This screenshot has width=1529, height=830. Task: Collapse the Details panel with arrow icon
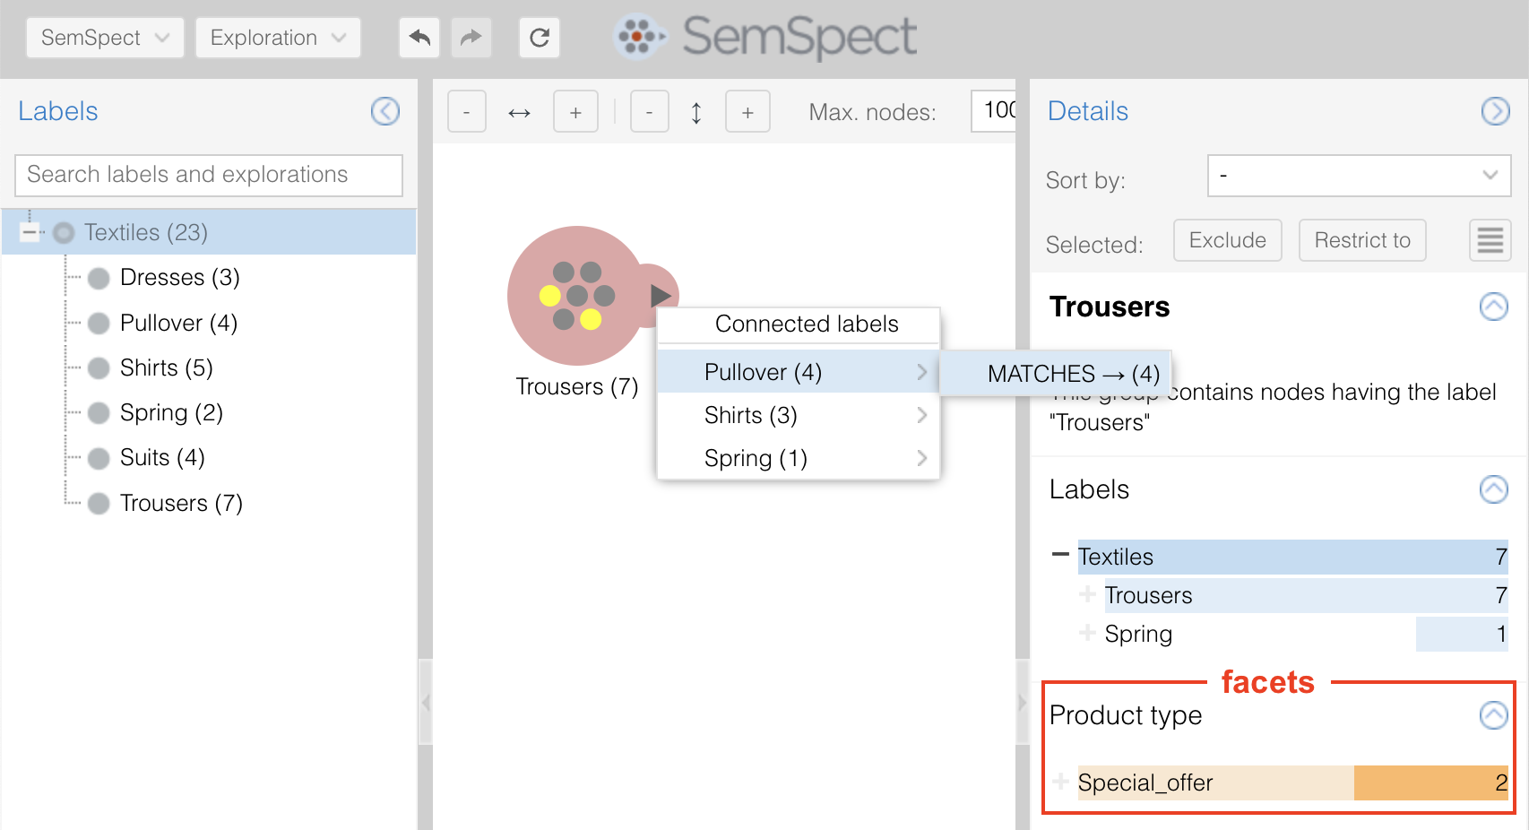(x=1495, y=111)
